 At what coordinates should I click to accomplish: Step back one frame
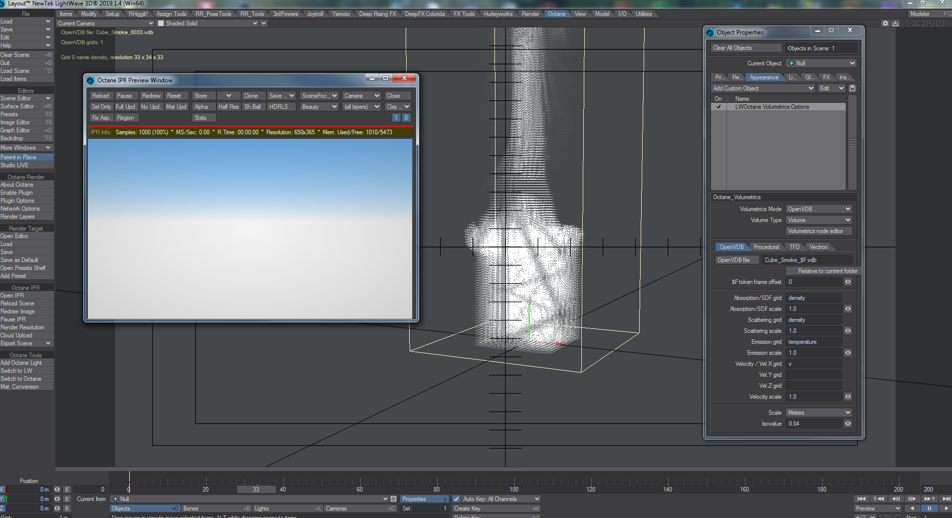(896, 499)
